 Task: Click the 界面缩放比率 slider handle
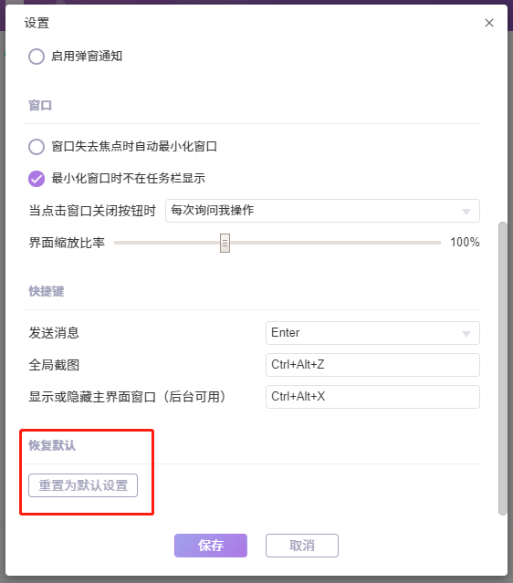click(x=225, y=243)
